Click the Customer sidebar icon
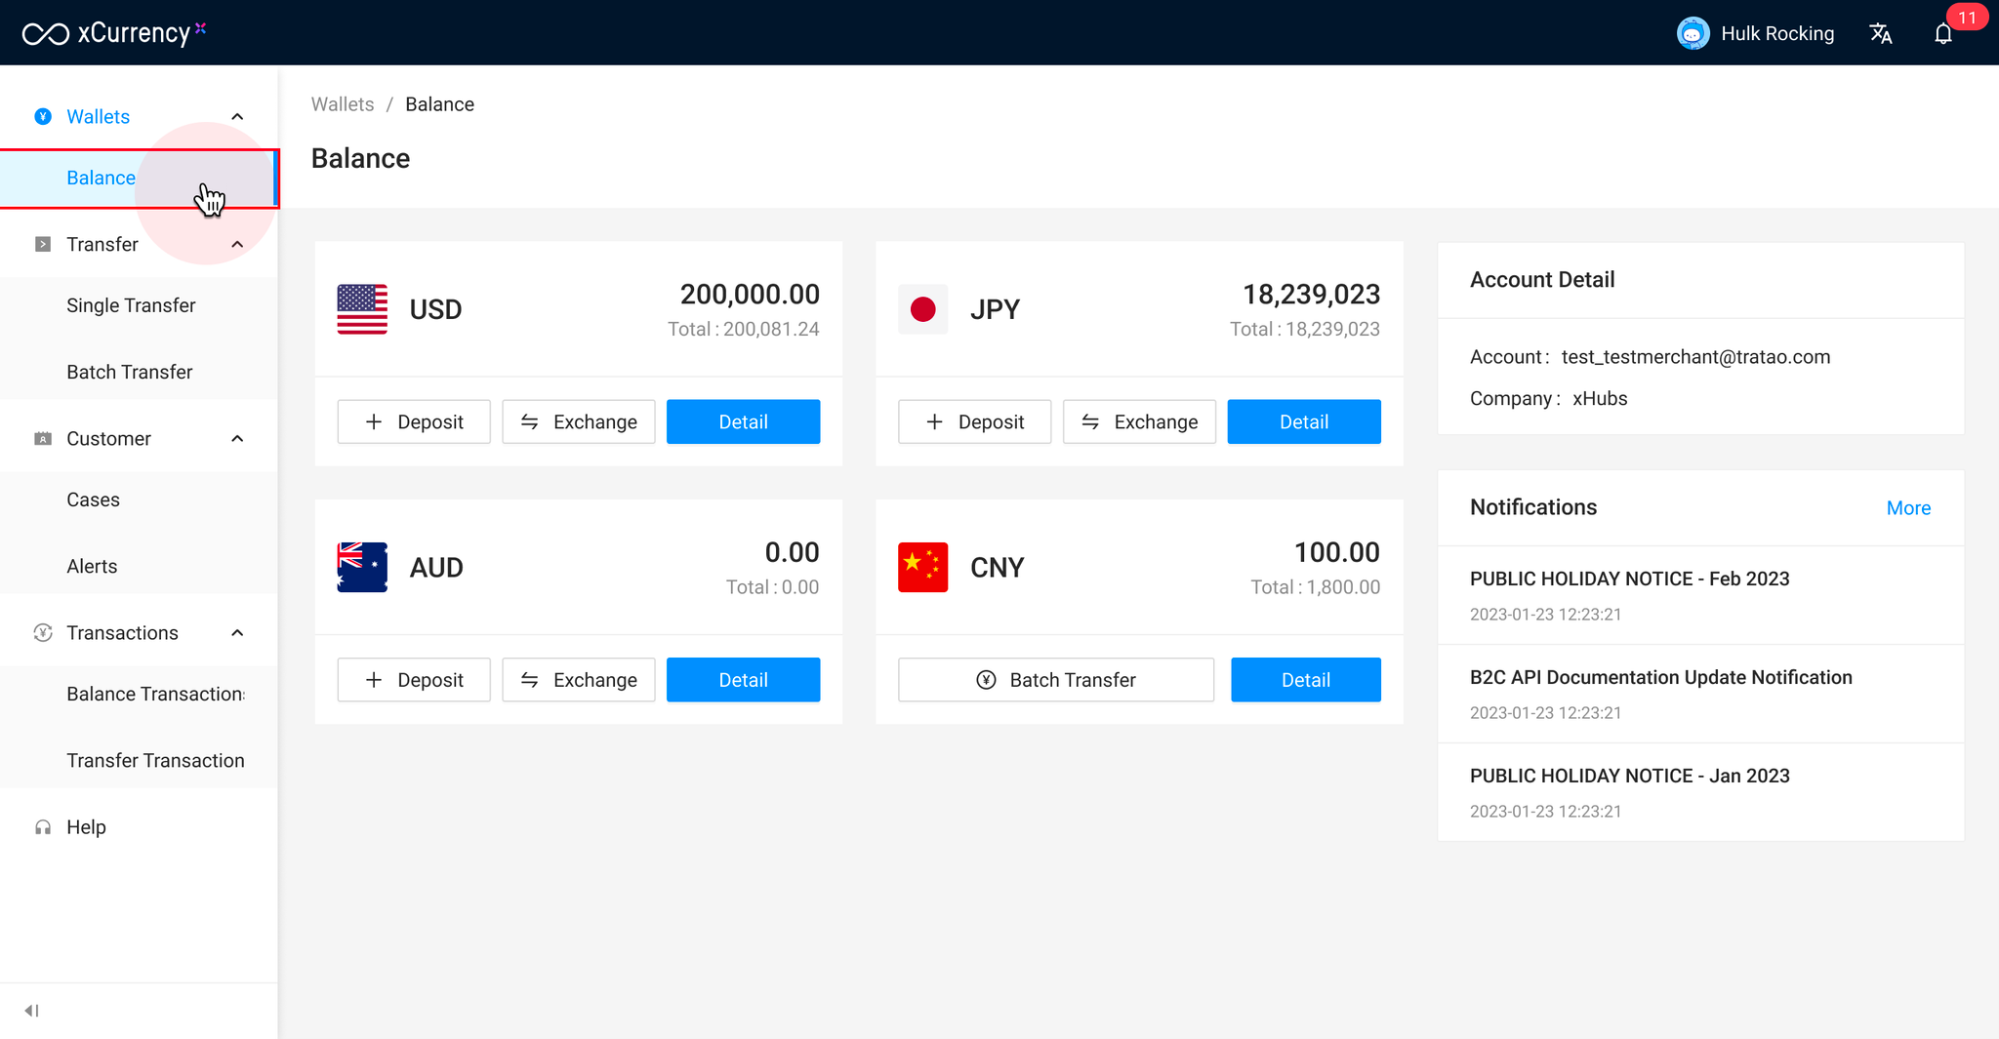Viewport: 1999px width, 1039px height. (x=43, y=439)
